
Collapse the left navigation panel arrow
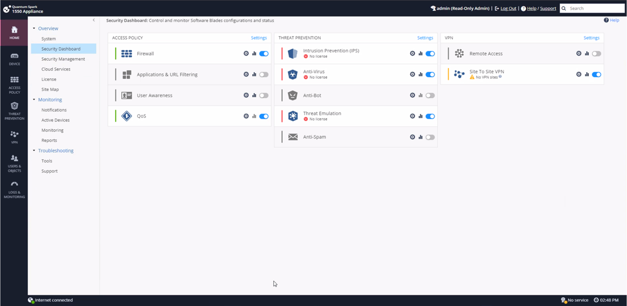click(x=94, y=20)
